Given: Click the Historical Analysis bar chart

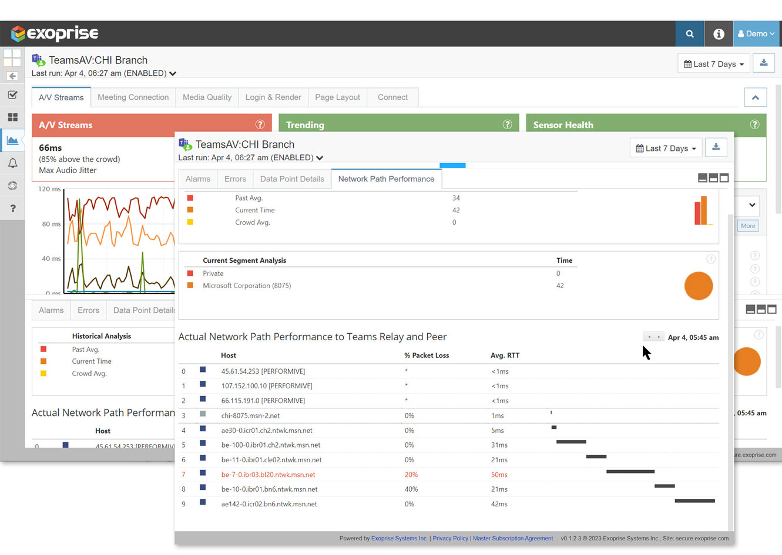Looking at the screenshot, I should (x=703, y=210).
